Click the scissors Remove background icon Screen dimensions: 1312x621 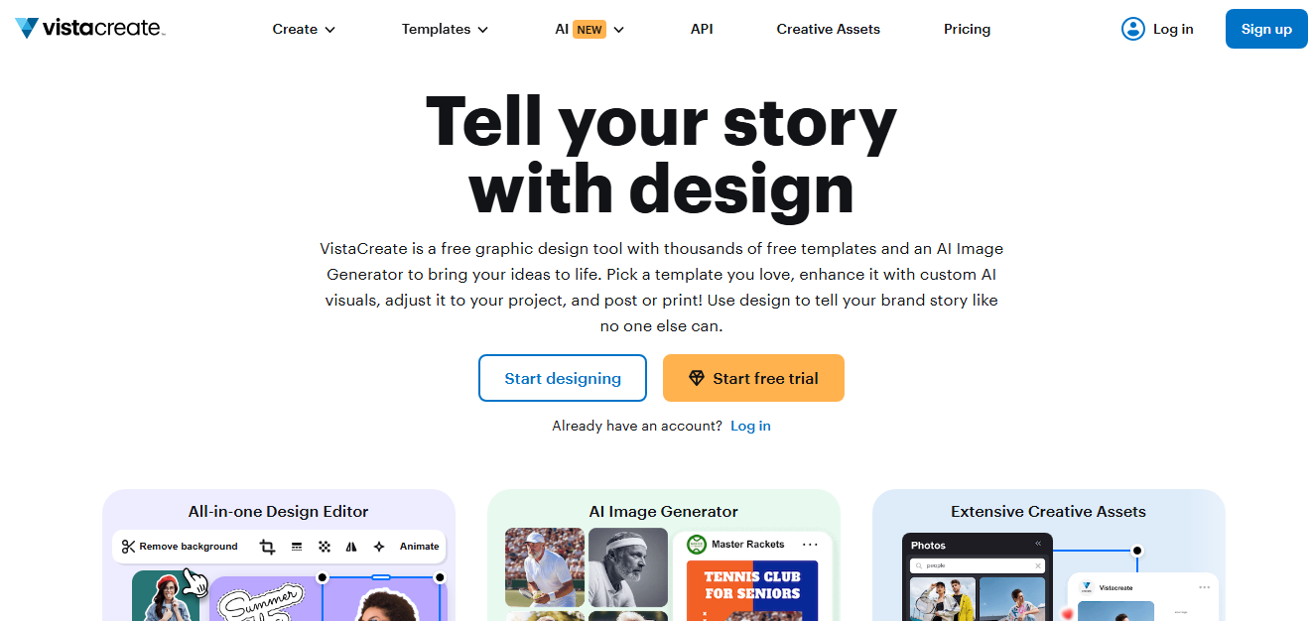click(x=129, y=547)
